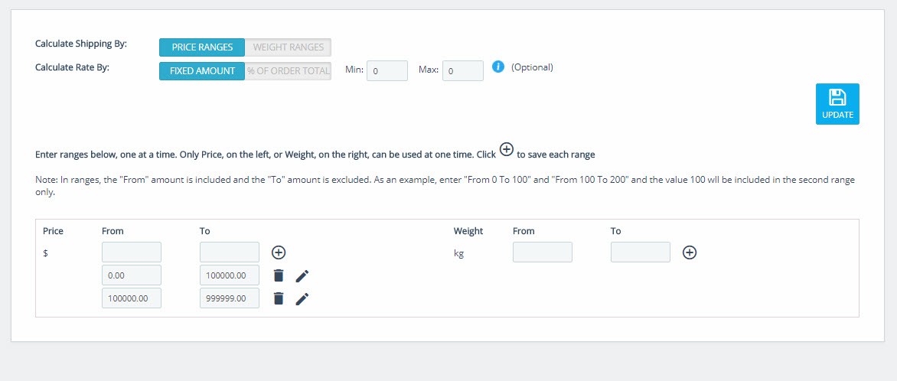Click the 'Calculate Shipping By:' label

pyautogui.click(x=80, y=44)
